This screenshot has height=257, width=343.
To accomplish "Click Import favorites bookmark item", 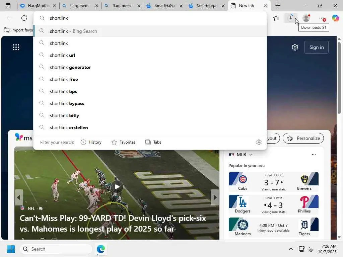I will 19,30.
